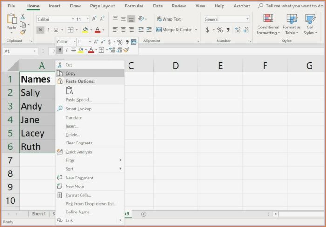Click mini toolbar Merge & Center icon
The image size is (326, 227).
point(134,42)
